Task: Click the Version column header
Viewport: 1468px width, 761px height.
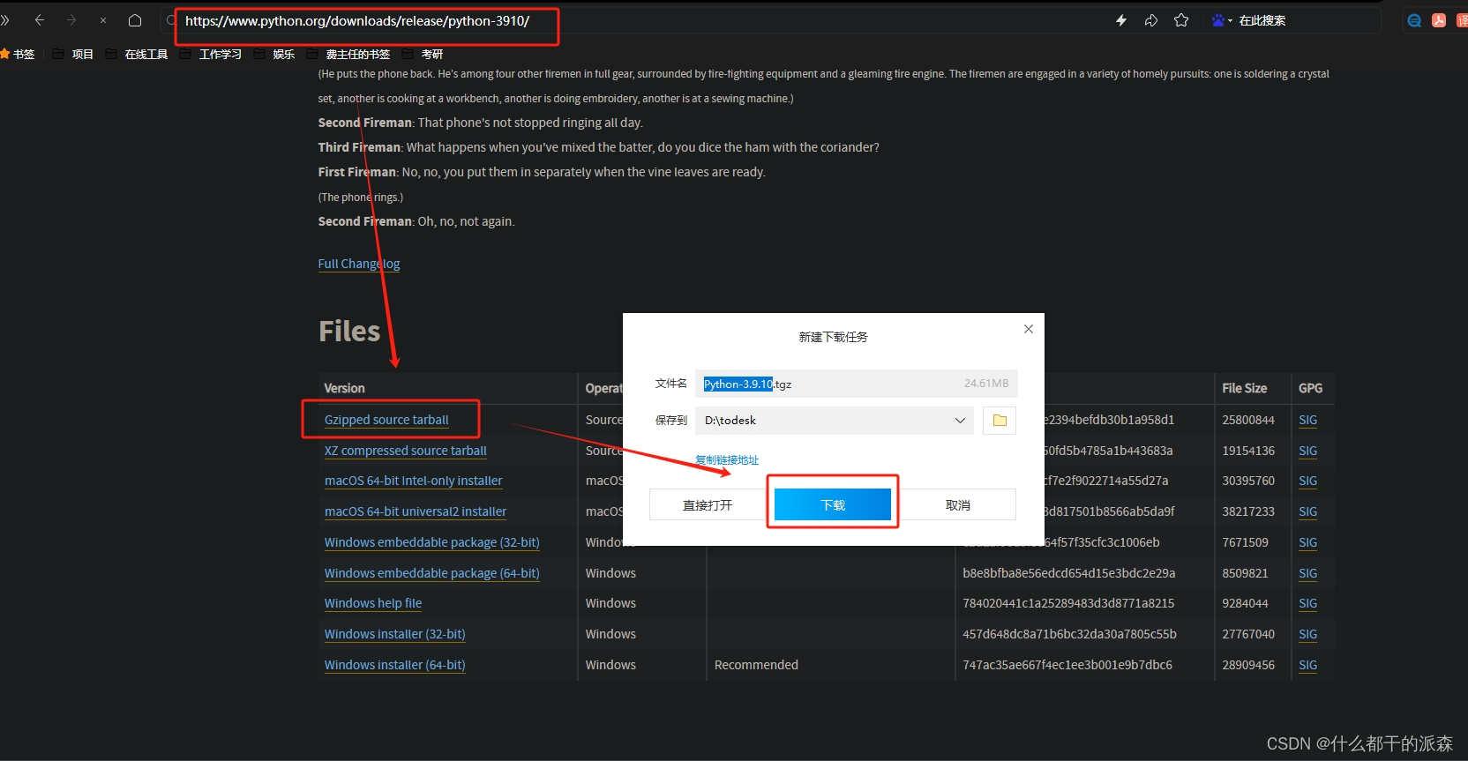Action: [x=344, y=388]
